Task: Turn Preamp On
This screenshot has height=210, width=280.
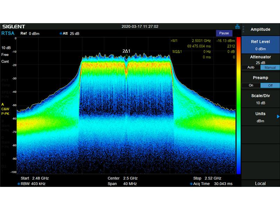Action: tap(251, 85)
